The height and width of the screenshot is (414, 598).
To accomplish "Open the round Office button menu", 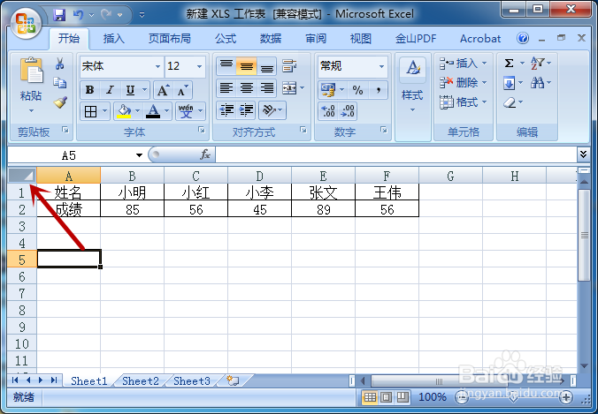I will coord(26,24).
